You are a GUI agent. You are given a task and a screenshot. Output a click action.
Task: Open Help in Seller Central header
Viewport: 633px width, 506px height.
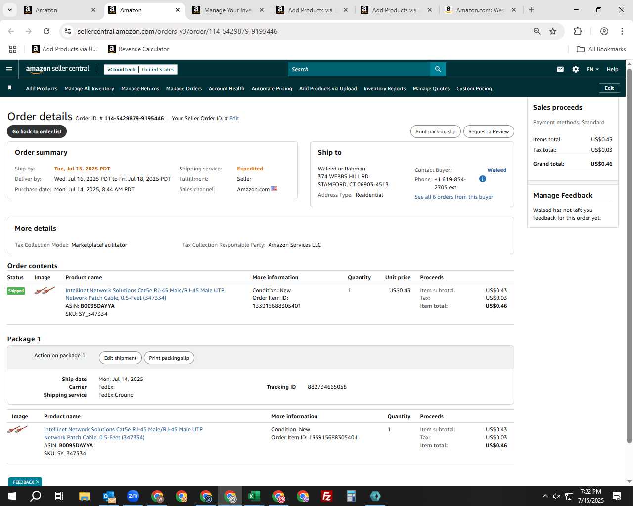click(x=612, y=69)
